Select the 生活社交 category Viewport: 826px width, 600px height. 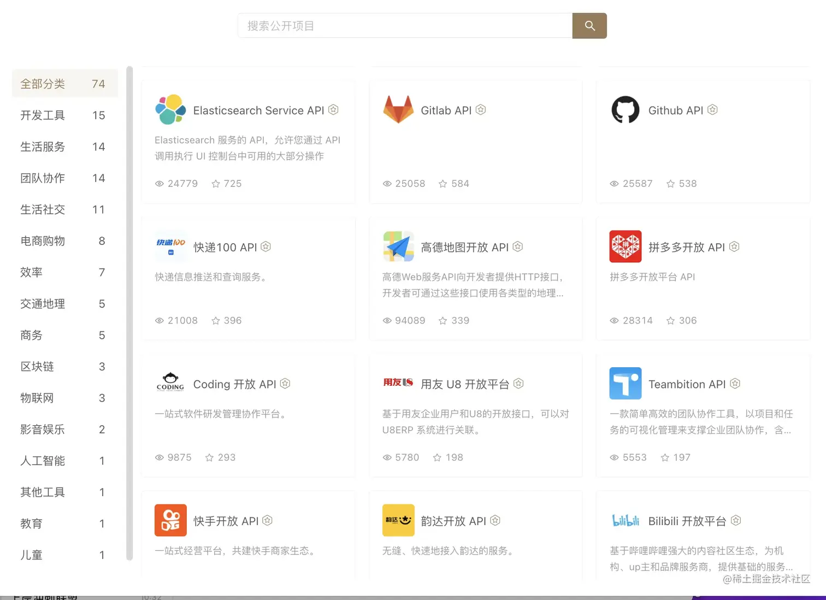click(65, 209)
